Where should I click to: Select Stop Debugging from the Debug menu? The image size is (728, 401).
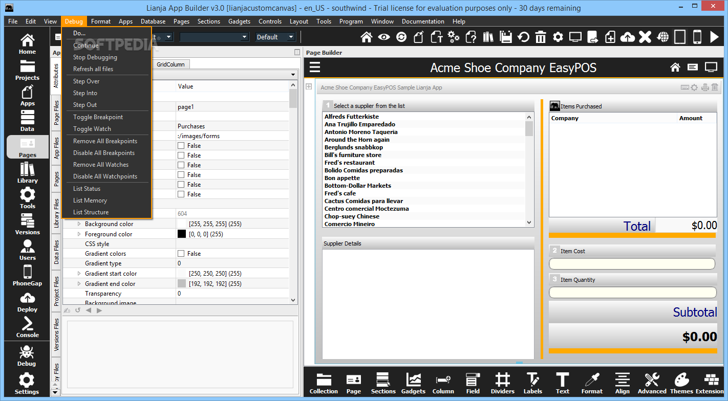[x=95, y=57]
